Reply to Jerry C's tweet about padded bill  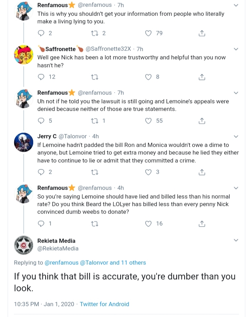[41, 172]
